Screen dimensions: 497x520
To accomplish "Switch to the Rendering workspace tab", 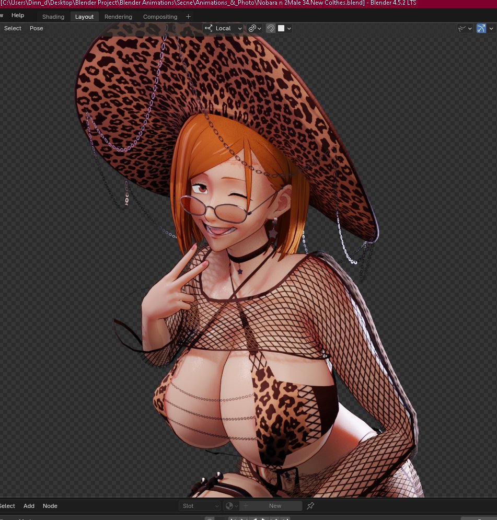I will click(x=118, y=17).
